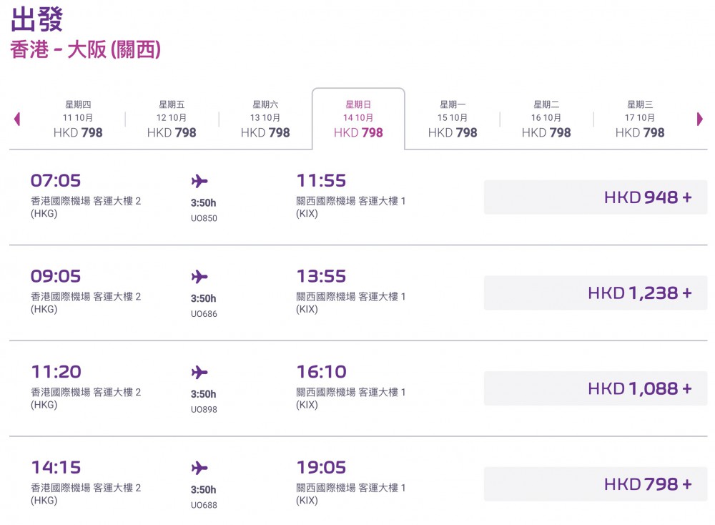Select the Thursday 11 October date tab

click(x=78, y=119)
